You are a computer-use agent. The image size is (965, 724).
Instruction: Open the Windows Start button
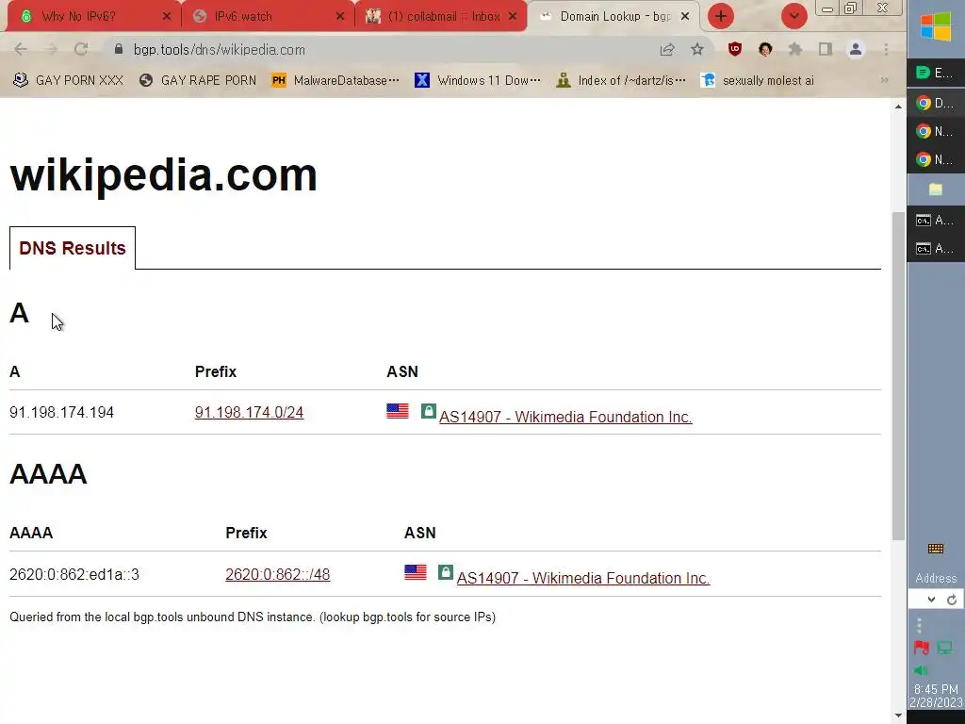pos(936,27)
